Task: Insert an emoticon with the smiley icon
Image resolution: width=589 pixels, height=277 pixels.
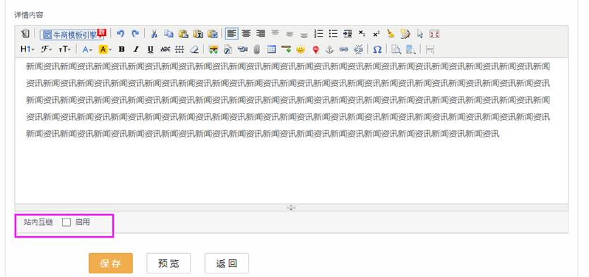Action: tap(301, 49)
